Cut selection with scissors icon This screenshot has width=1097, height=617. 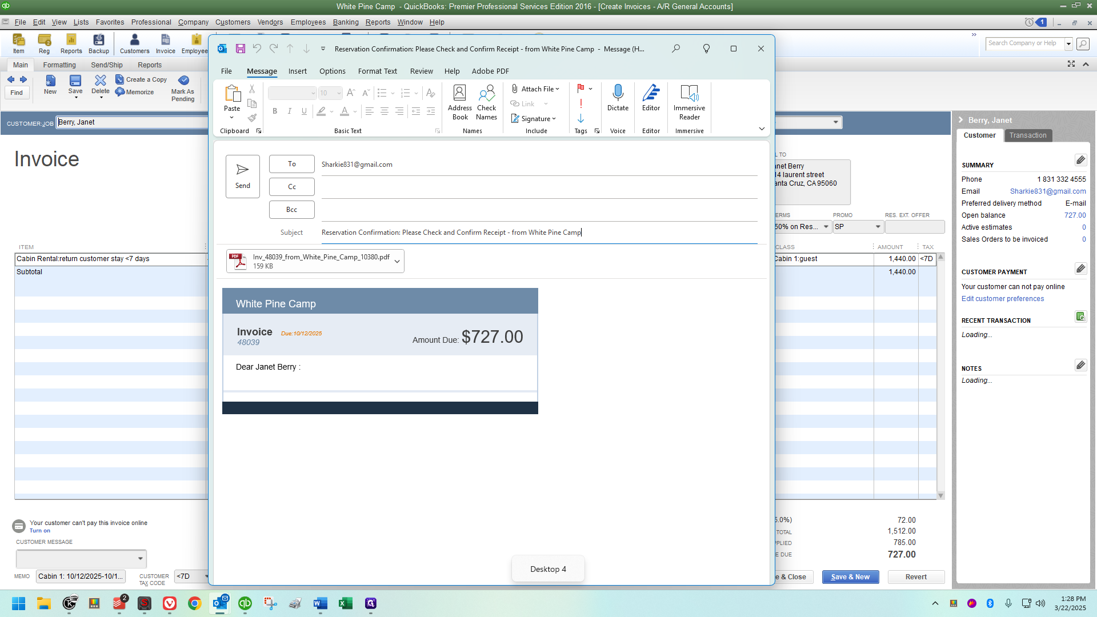click(252, 89)
